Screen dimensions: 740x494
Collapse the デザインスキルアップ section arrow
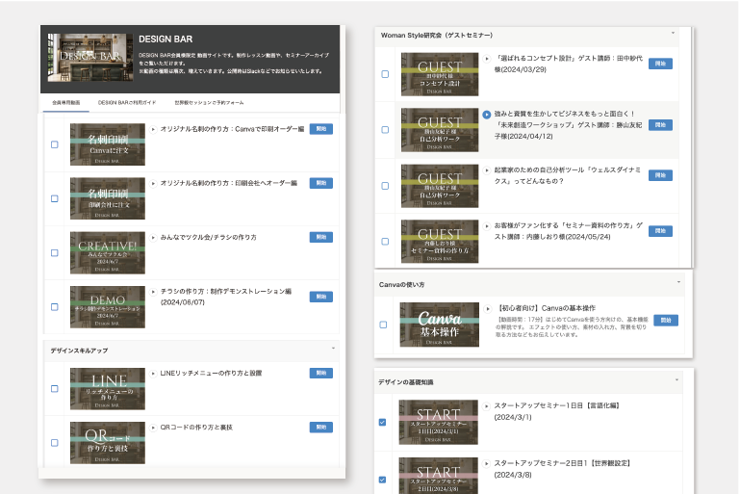[333, 348]
